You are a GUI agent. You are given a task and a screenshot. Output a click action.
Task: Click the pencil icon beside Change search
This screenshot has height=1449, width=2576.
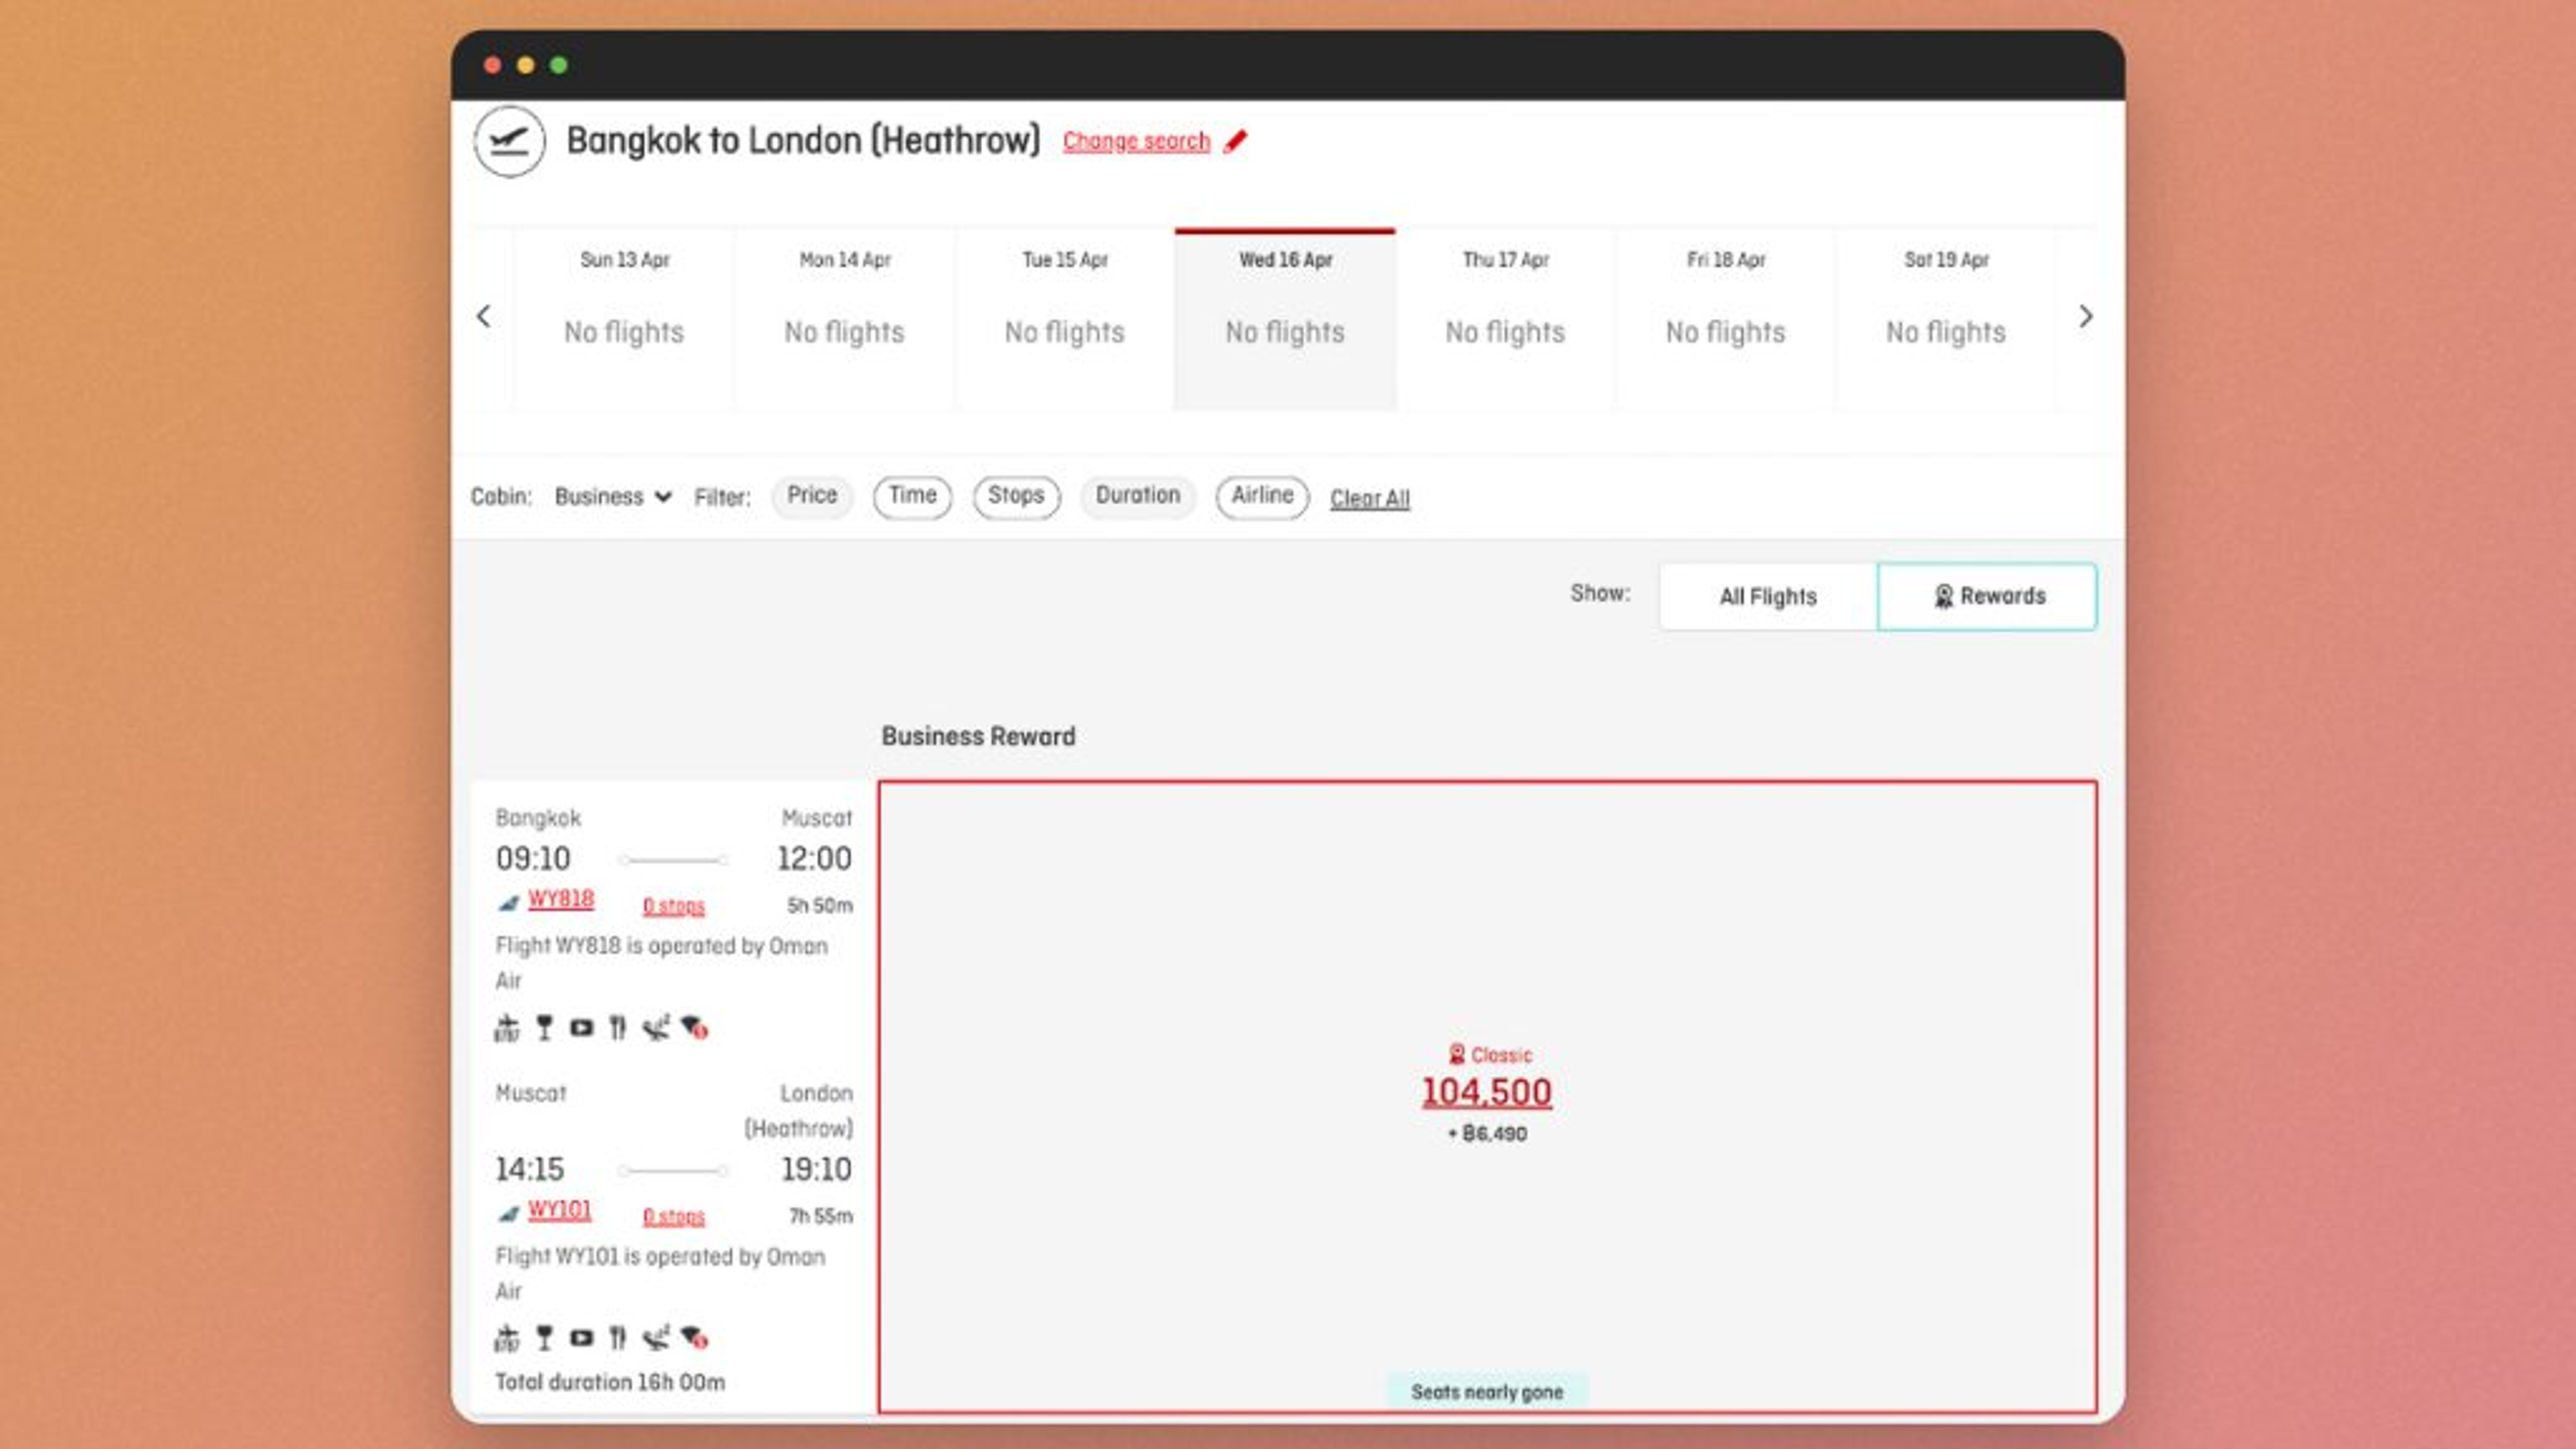click(1236, 141)
